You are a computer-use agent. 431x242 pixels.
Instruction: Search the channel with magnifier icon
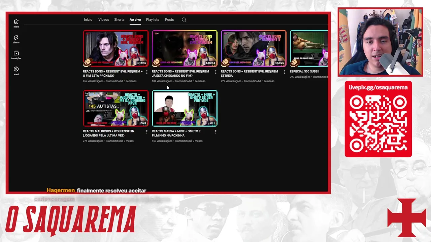coord(184,20)
